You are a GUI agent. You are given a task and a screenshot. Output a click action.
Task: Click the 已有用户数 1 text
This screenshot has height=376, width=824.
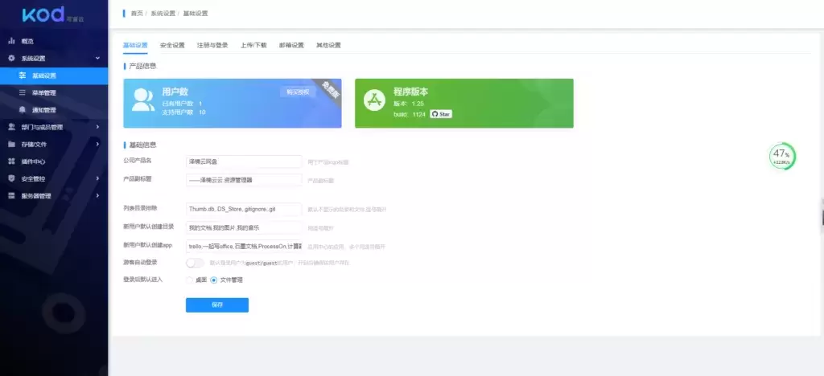pyautogui.click(x=182, y=104)
